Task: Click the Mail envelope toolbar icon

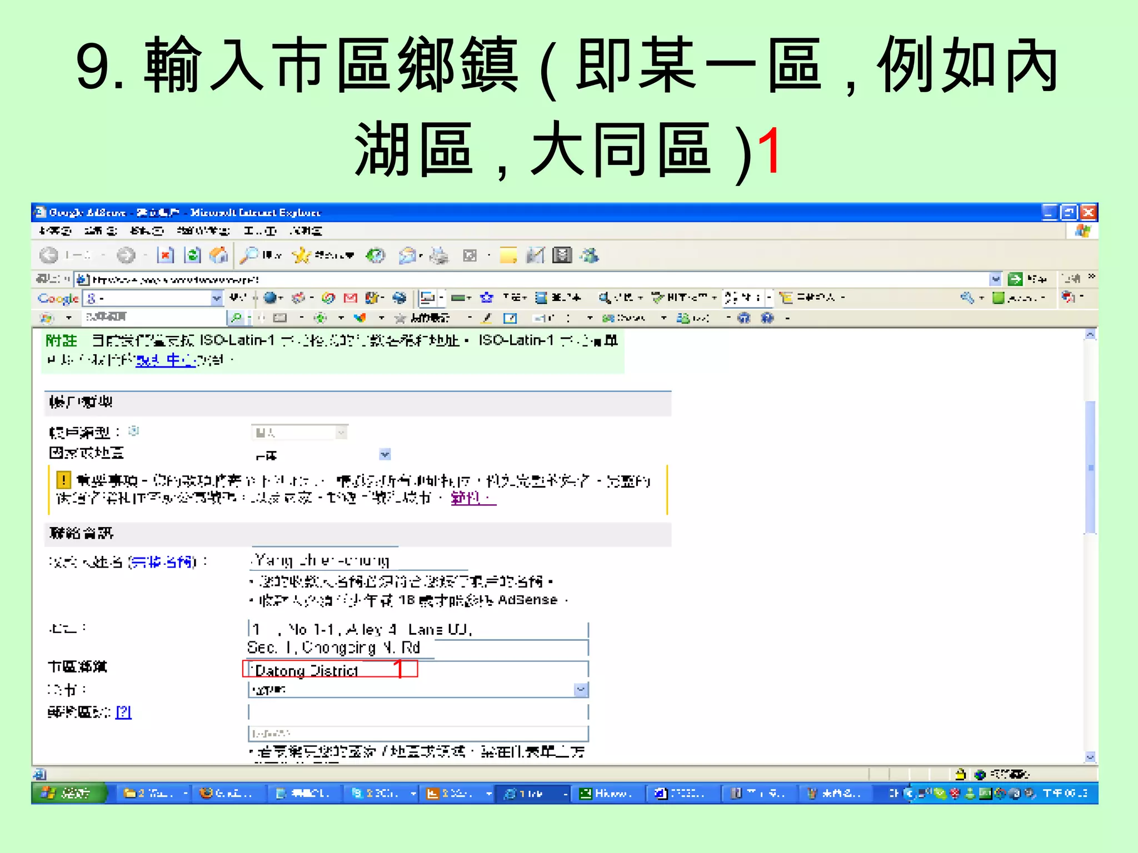Action: [x=408, y=255]
